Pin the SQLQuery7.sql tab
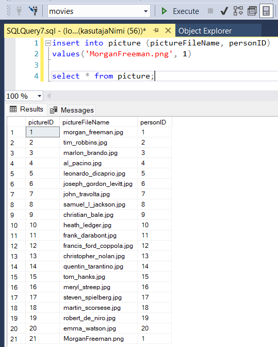Viewport: 278px width, 347px height. tap(156, 30)
